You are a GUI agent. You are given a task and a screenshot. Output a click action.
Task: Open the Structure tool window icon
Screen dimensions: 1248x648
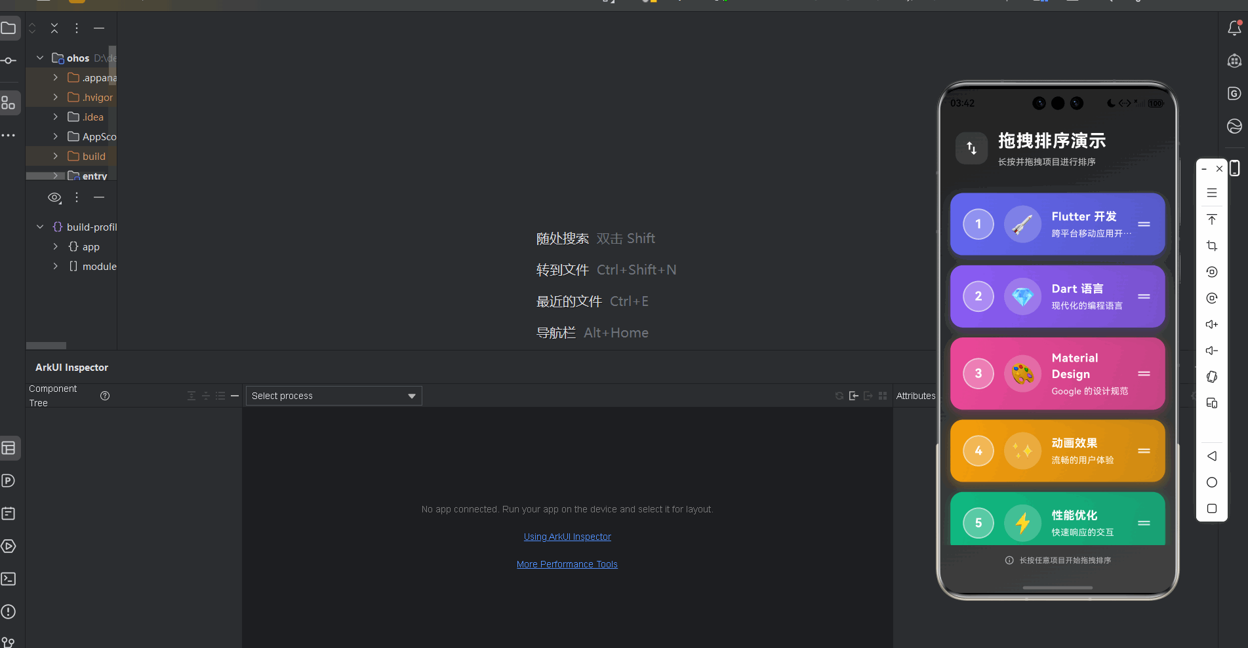pos(9,103)
